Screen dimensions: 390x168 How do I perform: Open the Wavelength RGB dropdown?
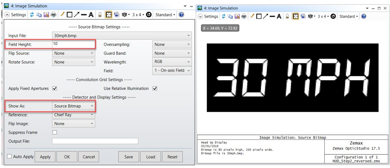click(172, 62)
